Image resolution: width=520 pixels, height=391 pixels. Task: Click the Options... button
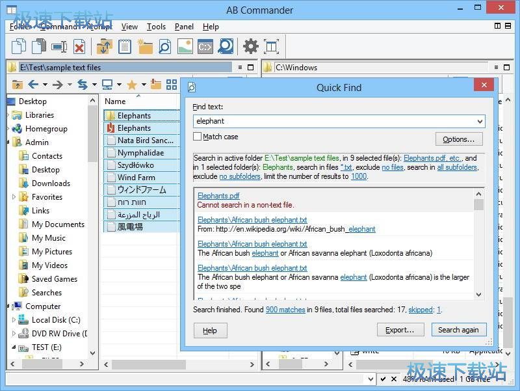tap(458, 139)
